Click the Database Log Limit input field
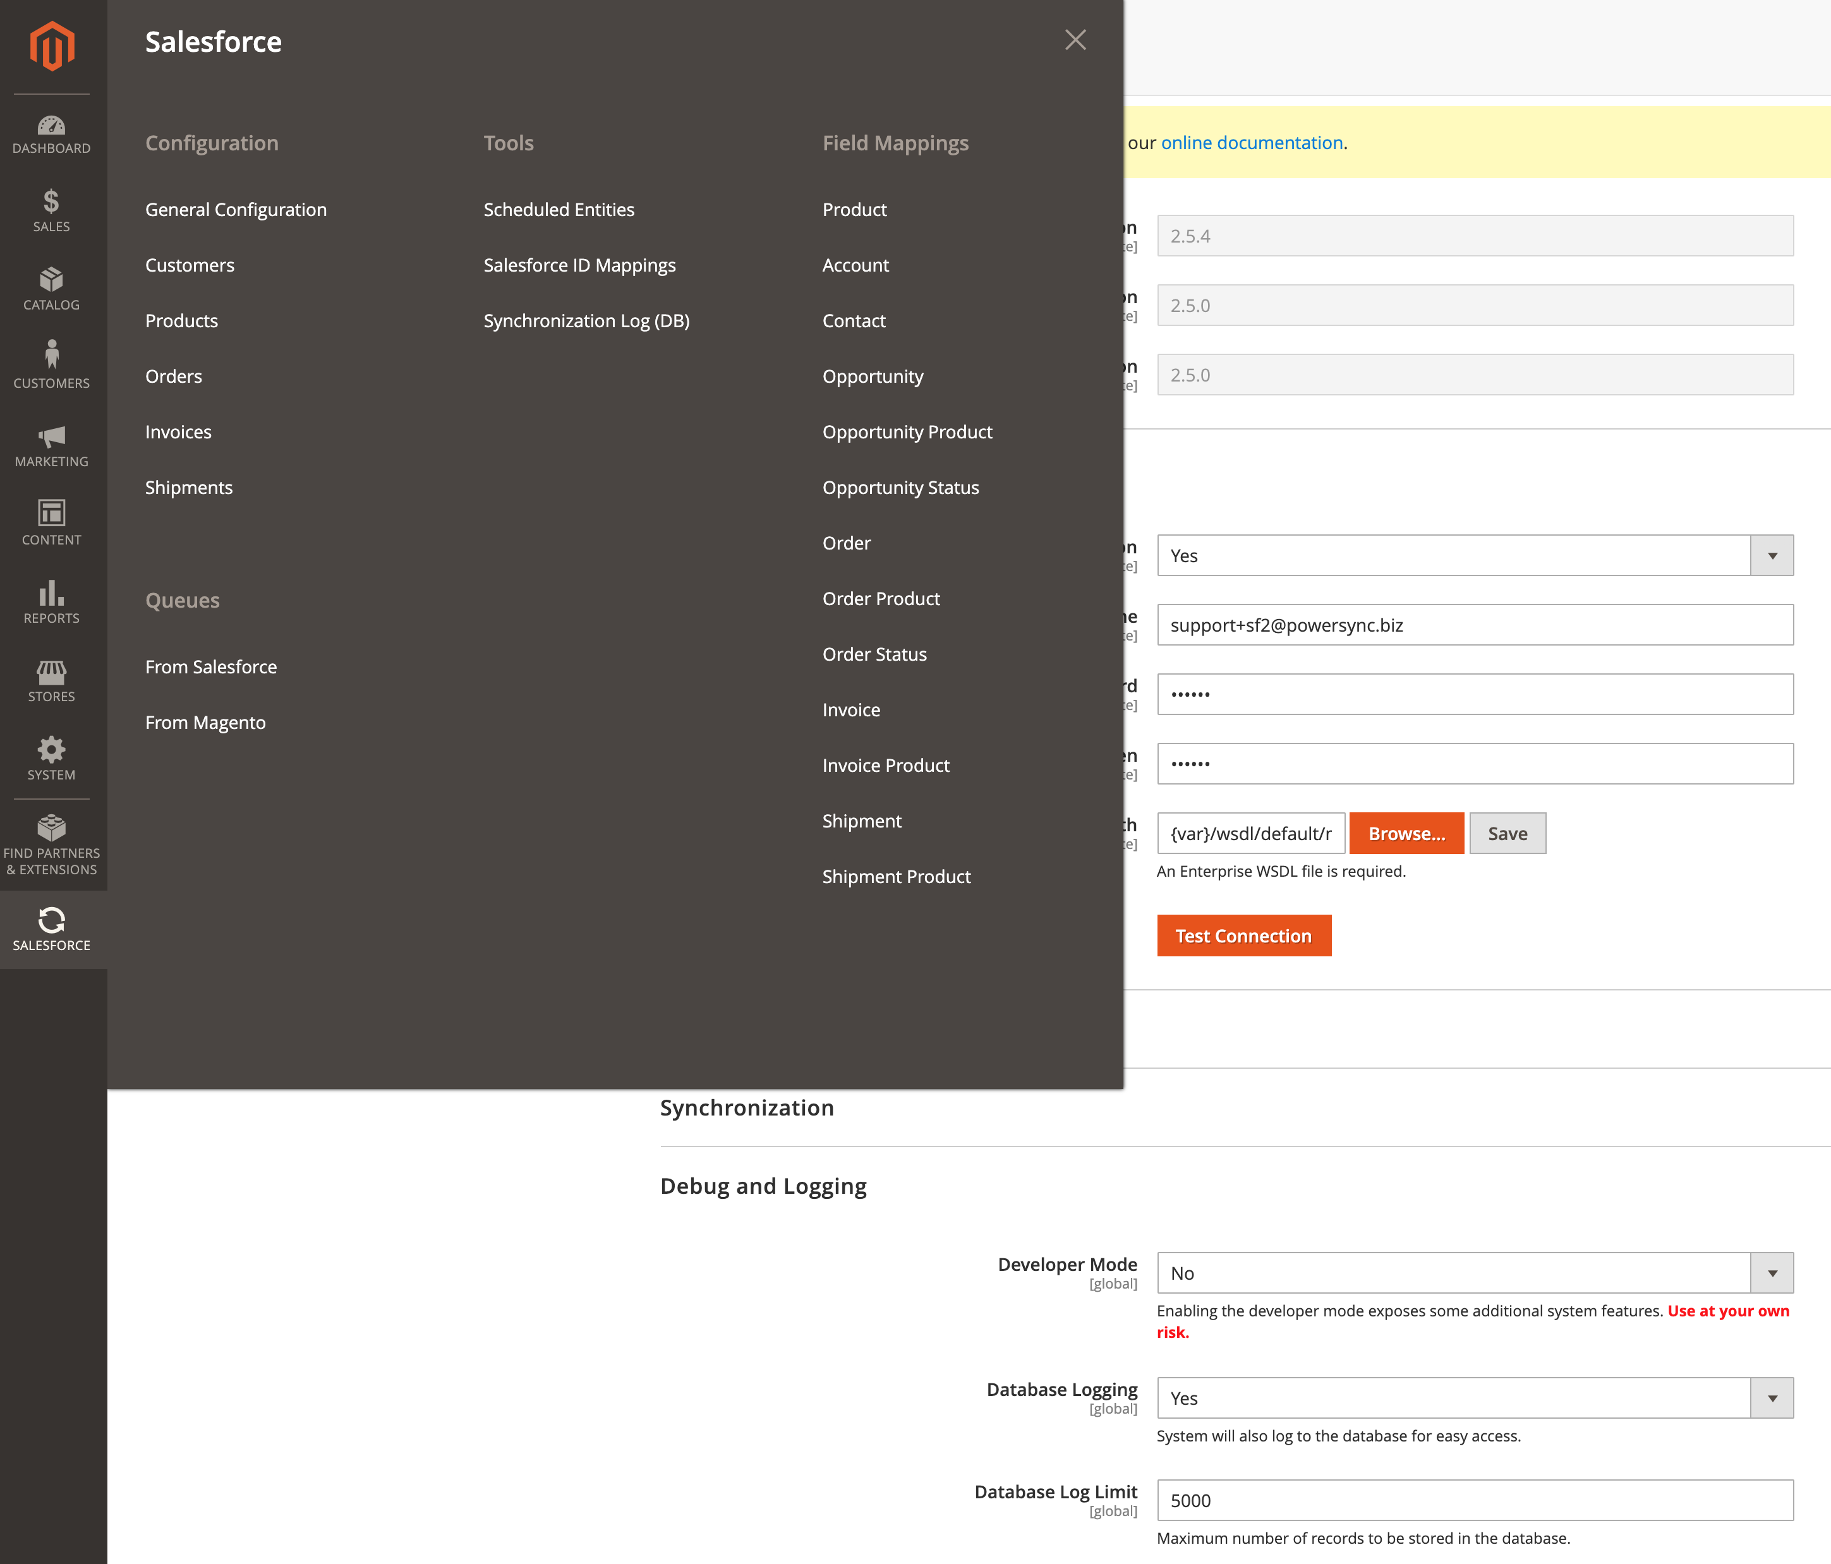The height and width of the screenshot is (1564, 1831). point(1474,1500)
